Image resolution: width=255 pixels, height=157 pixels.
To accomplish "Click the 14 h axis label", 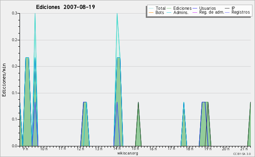I will click(x=117, y=149).
